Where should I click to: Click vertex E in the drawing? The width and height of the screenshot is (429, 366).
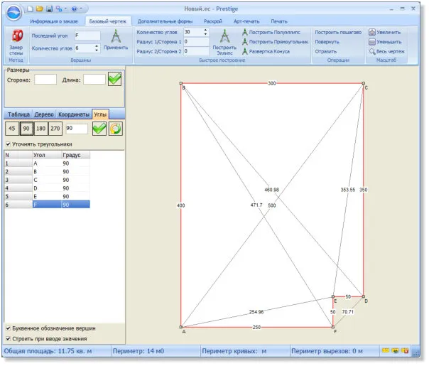coord(333,296)
